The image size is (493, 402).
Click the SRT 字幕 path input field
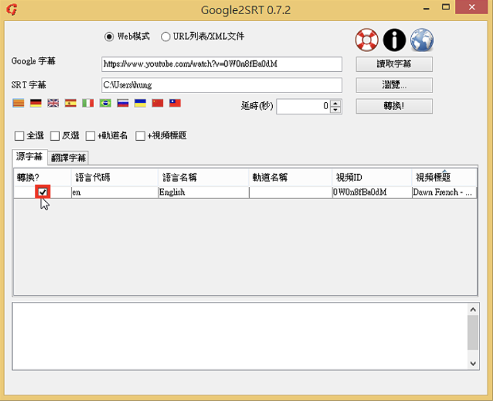point(221,85)
